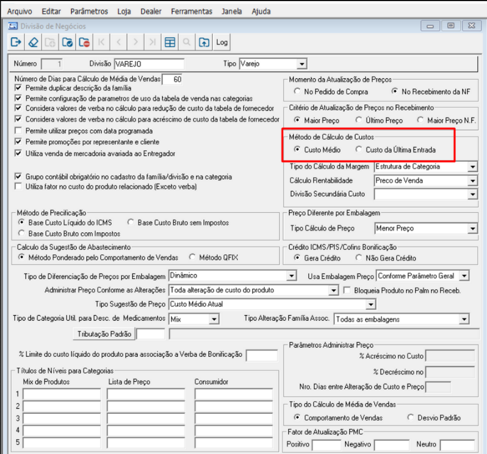Click the eraser clear icon
Image resolution: width=487 pixels, height=454 pixels.
[x=33, y=42]
